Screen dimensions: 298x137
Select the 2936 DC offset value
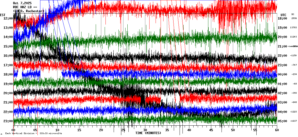(294, 18)
